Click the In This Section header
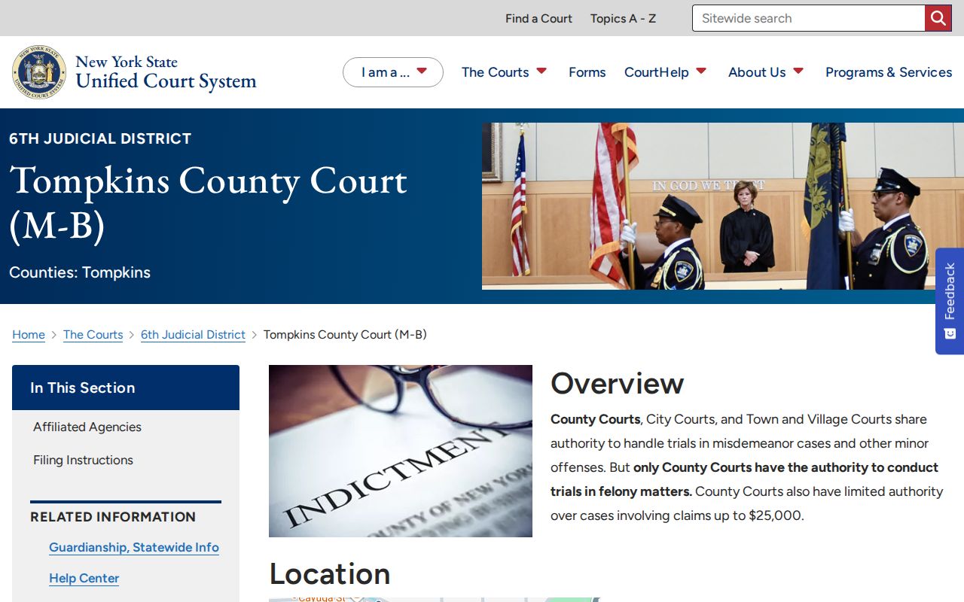 click(126, 388)
